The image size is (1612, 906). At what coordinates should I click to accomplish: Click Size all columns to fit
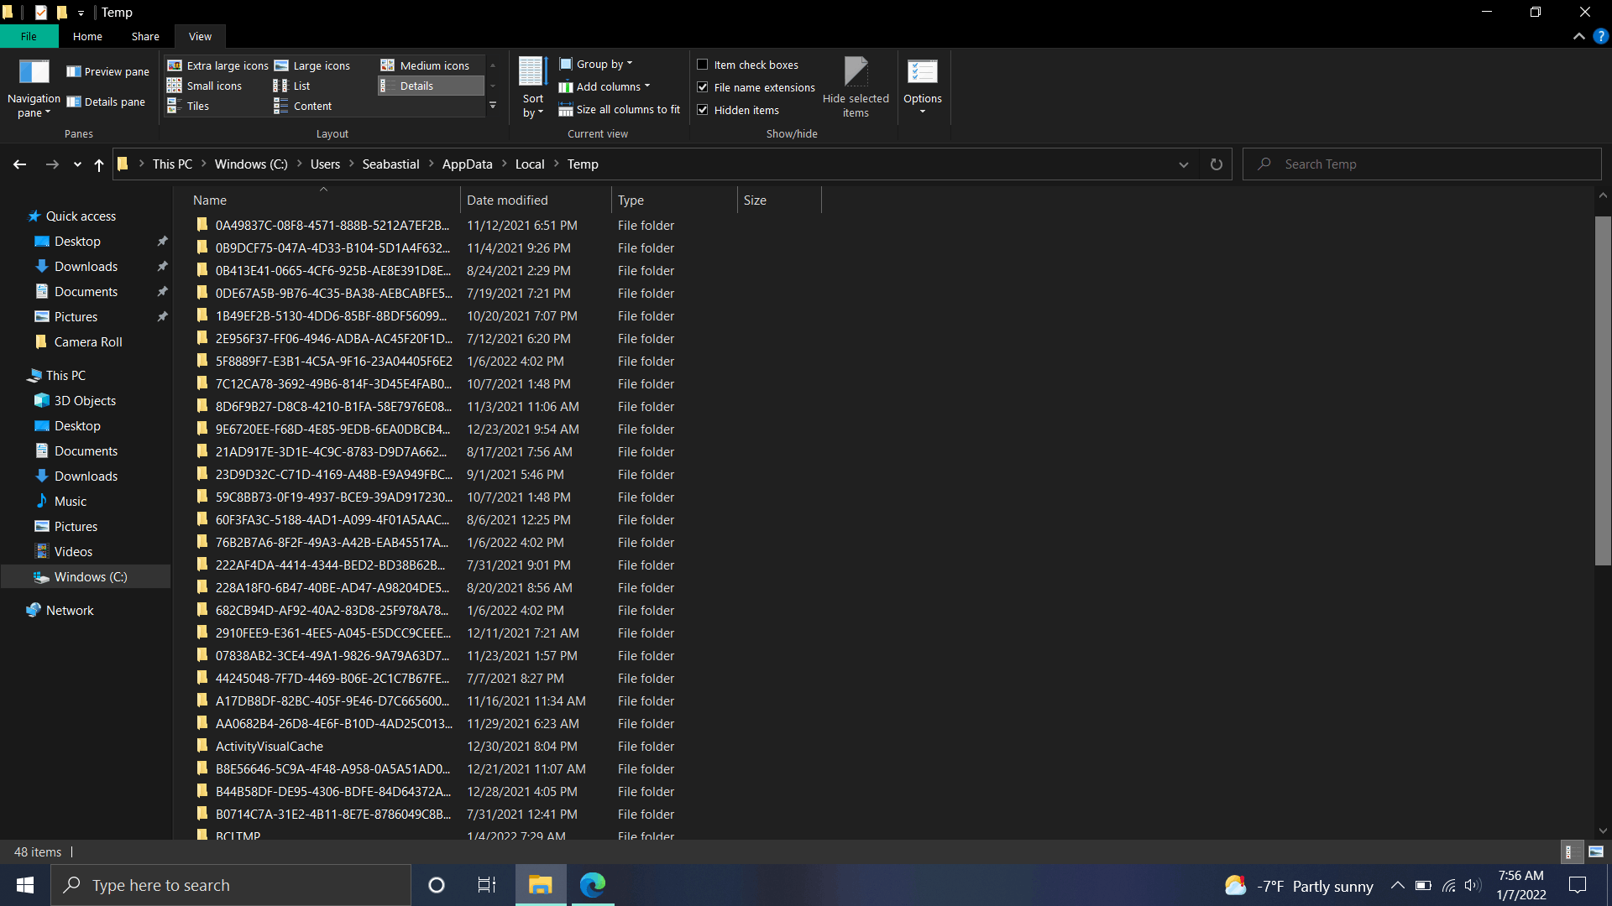tap(620, 110)
